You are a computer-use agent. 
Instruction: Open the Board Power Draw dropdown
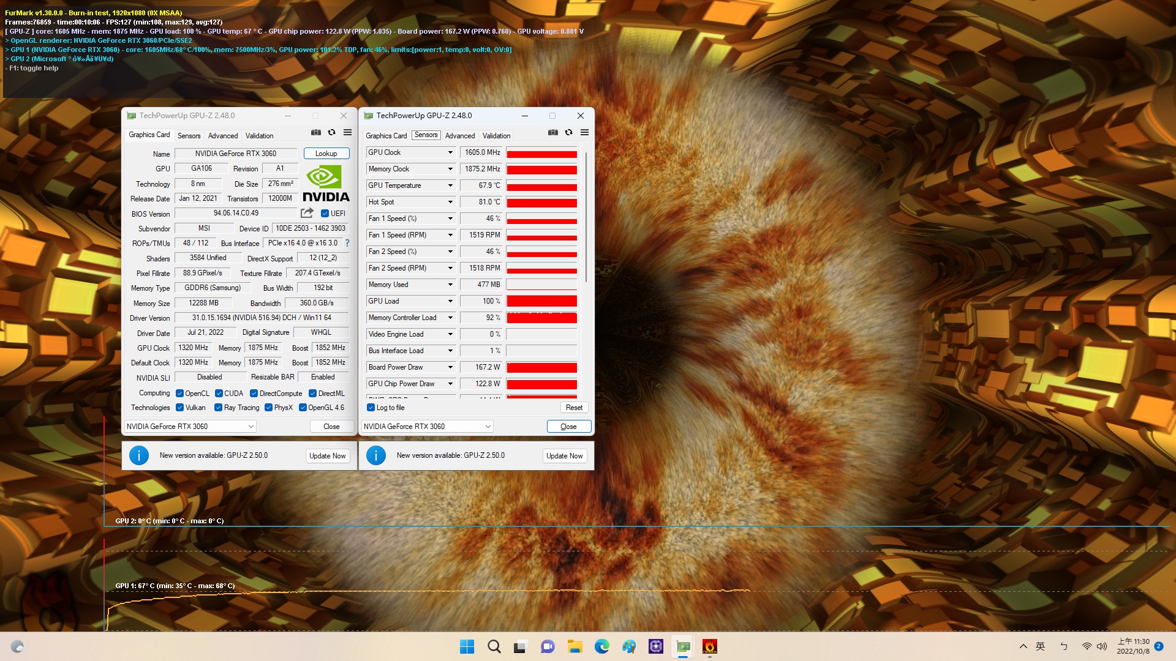coord(450,367)
